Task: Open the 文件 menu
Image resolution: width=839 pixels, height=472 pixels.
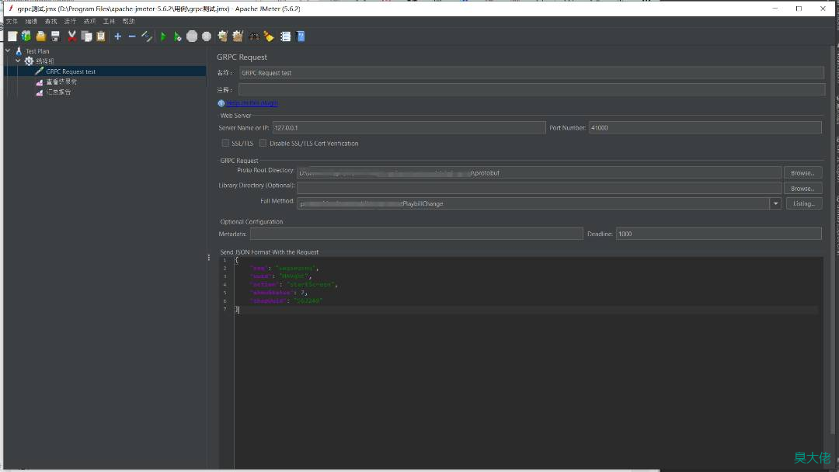Action: click(12, 22)
